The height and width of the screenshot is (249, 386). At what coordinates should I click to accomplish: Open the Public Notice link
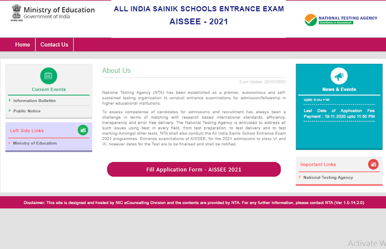point(27,111)
